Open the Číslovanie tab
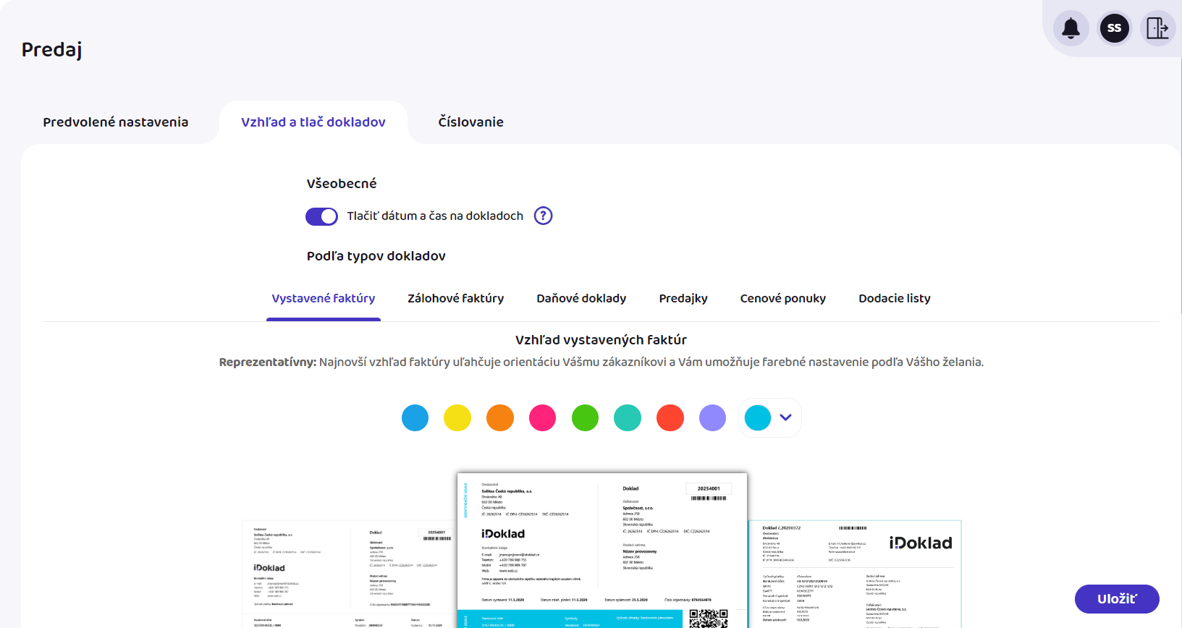The height and width of the screenshot is (628, 1182). pos(470,122)
